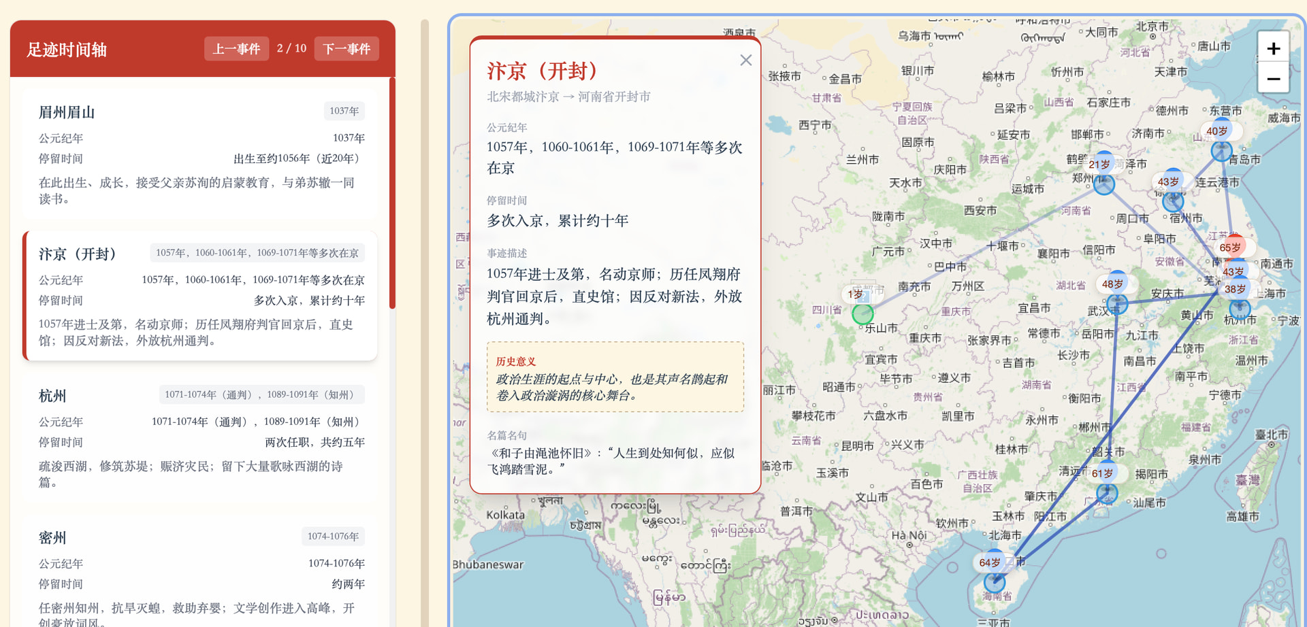Close the 汴京(开封) info popup
This screenshot has width=1307, height=627.
[745, 60]
